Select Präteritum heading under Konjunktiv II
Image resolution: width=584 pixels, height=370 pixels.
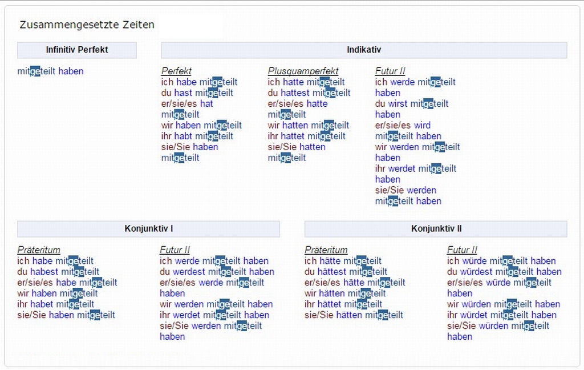[326, 250]
